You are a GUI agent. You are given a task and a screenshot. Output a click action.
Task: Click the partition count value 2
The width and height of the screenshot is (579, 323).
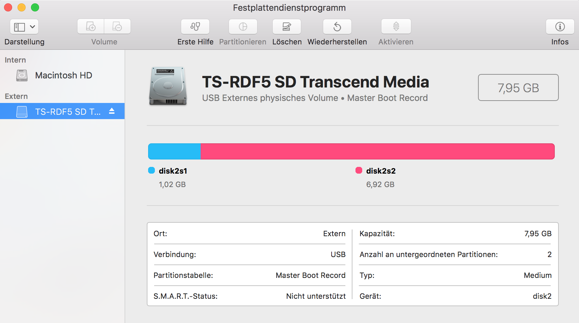click(549, 254)
